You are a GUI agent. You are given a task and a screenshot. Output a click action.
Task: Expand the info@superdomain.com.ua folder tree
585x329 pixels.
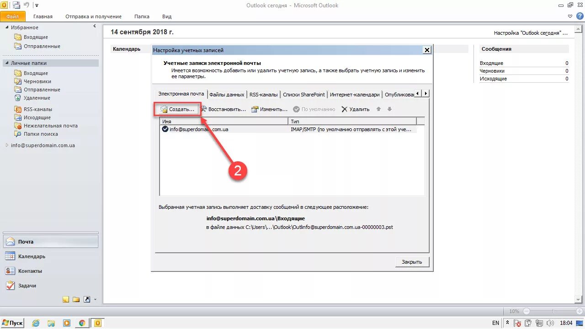7,145
